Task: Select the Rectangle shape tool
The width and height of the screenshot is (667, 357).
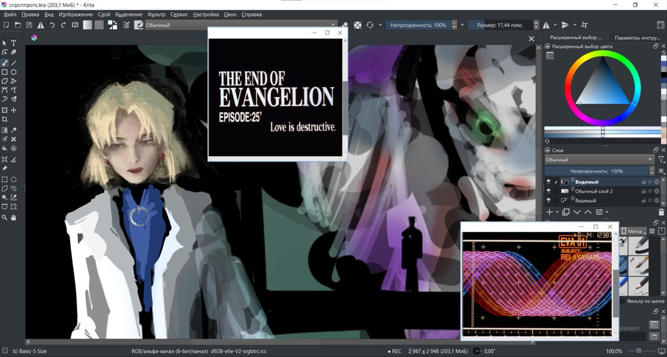Action: coord(4,72)
